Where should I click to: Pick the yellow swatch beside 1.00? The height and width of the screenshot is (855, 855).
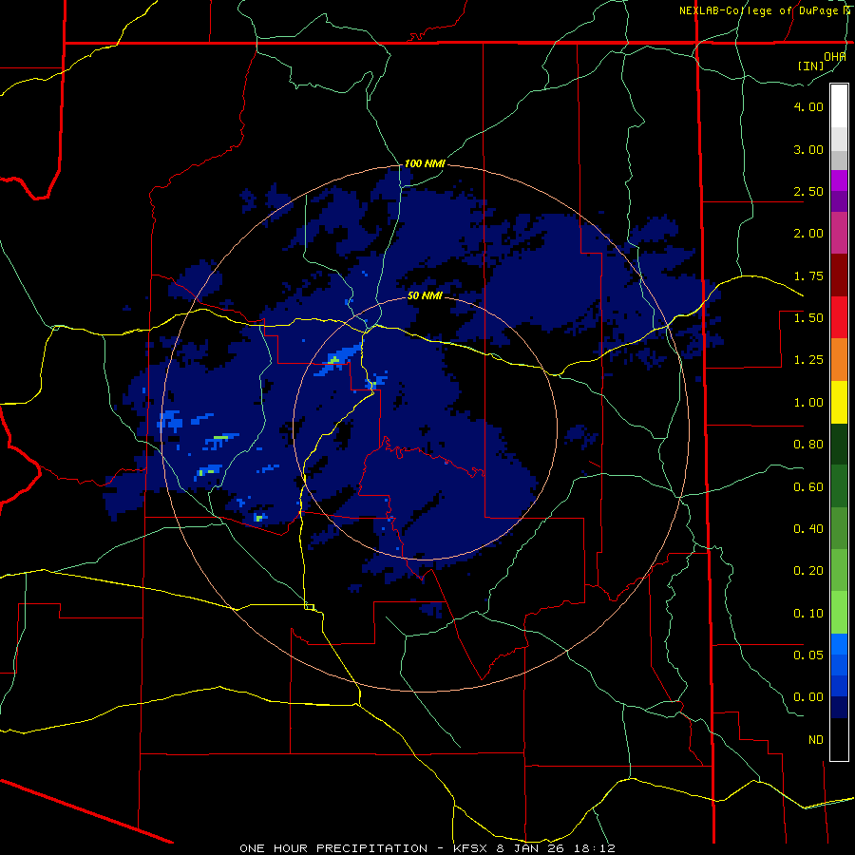[839, 403]
